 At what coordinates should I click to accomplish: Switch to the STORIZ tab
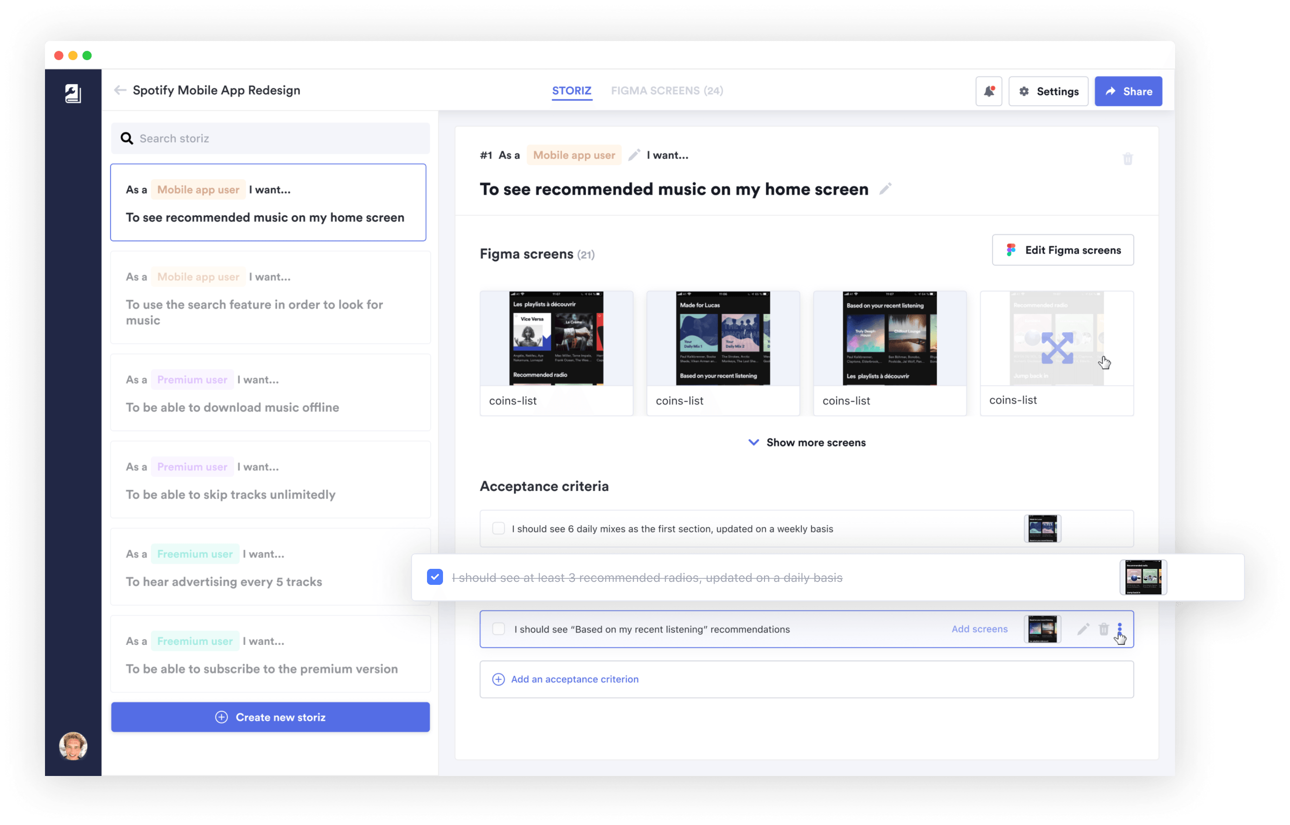571,91
